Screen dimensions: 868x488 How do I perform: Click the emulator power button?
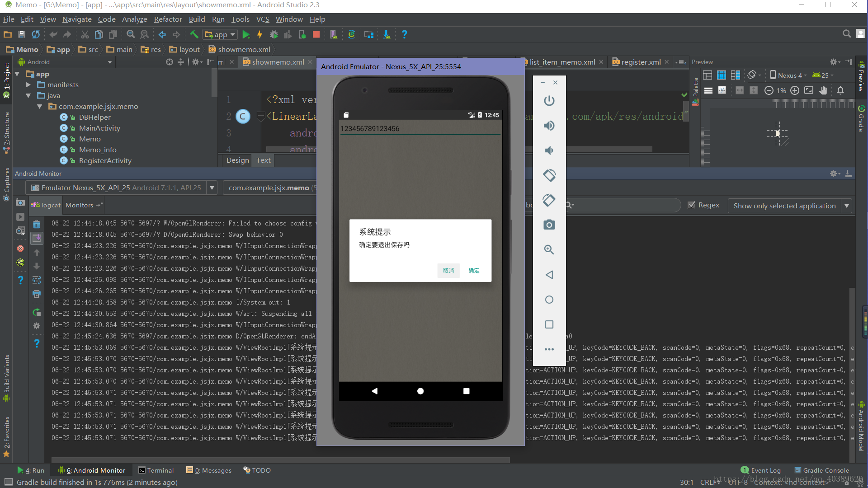pyautogui.click(x=549, y=101)
